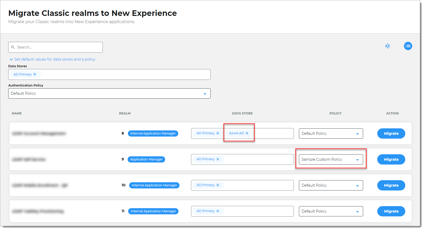Click Migrate button for realm 11
This screenshot has width=424, height=230.
[x=391, y=211]
